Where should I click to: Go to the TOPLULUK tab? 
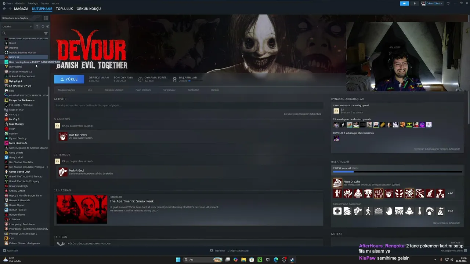(x=64, y=9)
